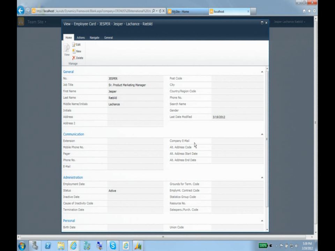Image resolution: width=335 pixels, height=251 pixels.
Task: Click the address bar search magnifier icon
Action: coord(154,11)
